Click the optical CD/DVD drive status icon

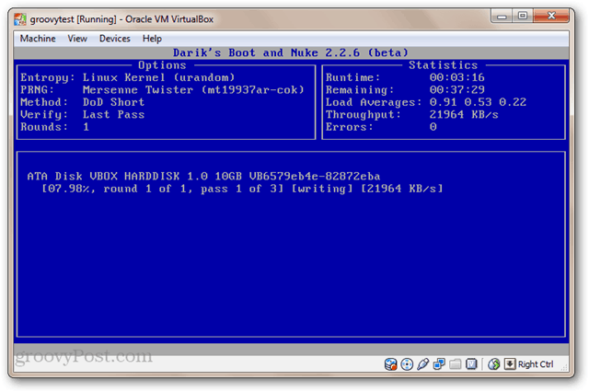click(x=407, y=363)
